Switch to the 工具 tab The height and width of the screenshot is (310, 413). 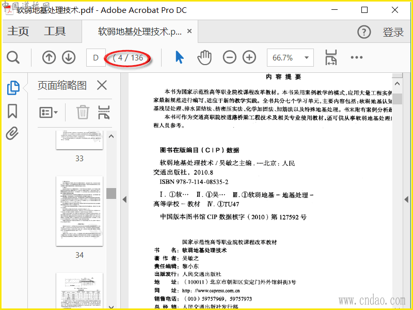[x=55, y=32]
